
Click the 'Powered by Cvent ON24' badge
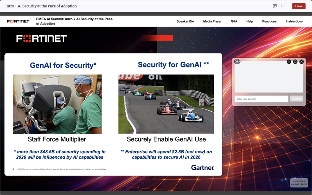pos(299,183)
